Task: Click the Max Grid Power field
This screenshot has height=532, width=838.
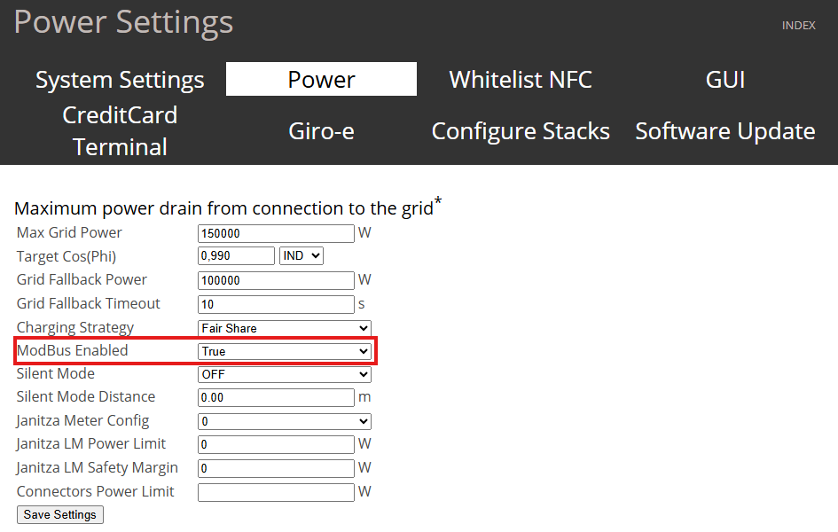Action: click(276, 233)
